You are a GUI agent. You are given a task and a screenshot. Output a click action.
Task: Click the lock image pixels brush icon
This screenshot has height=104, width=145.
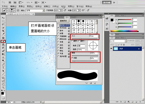pos(119,45)
